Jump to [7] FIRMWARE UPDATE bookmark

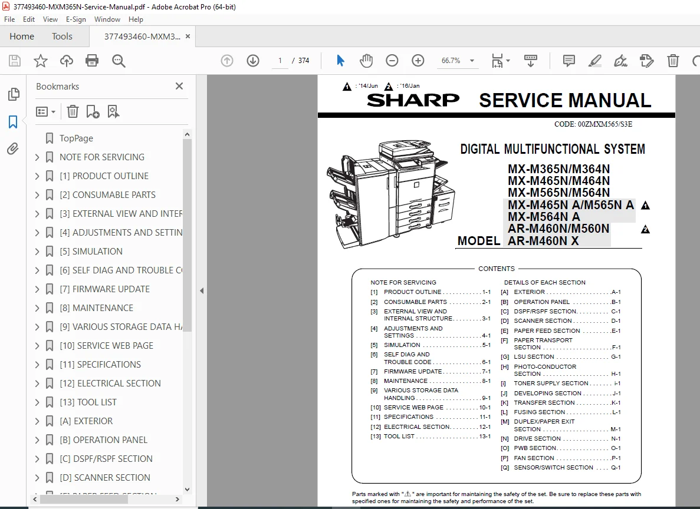(x=104, y=289)
